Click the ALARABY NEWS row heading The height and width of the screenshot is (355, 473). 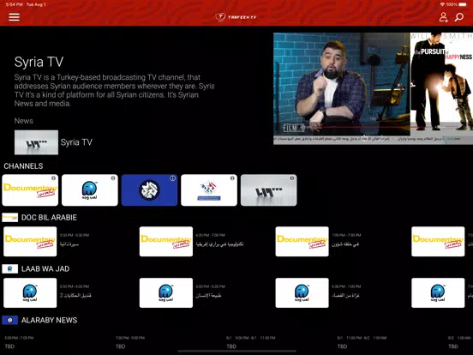[x=49, y=320]
